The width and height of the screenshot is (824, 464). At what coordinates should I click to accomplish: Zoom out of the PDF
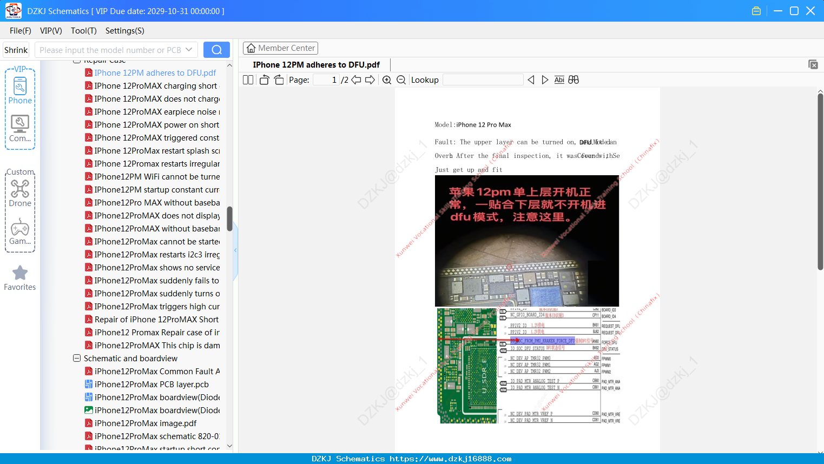coord(401,80)
